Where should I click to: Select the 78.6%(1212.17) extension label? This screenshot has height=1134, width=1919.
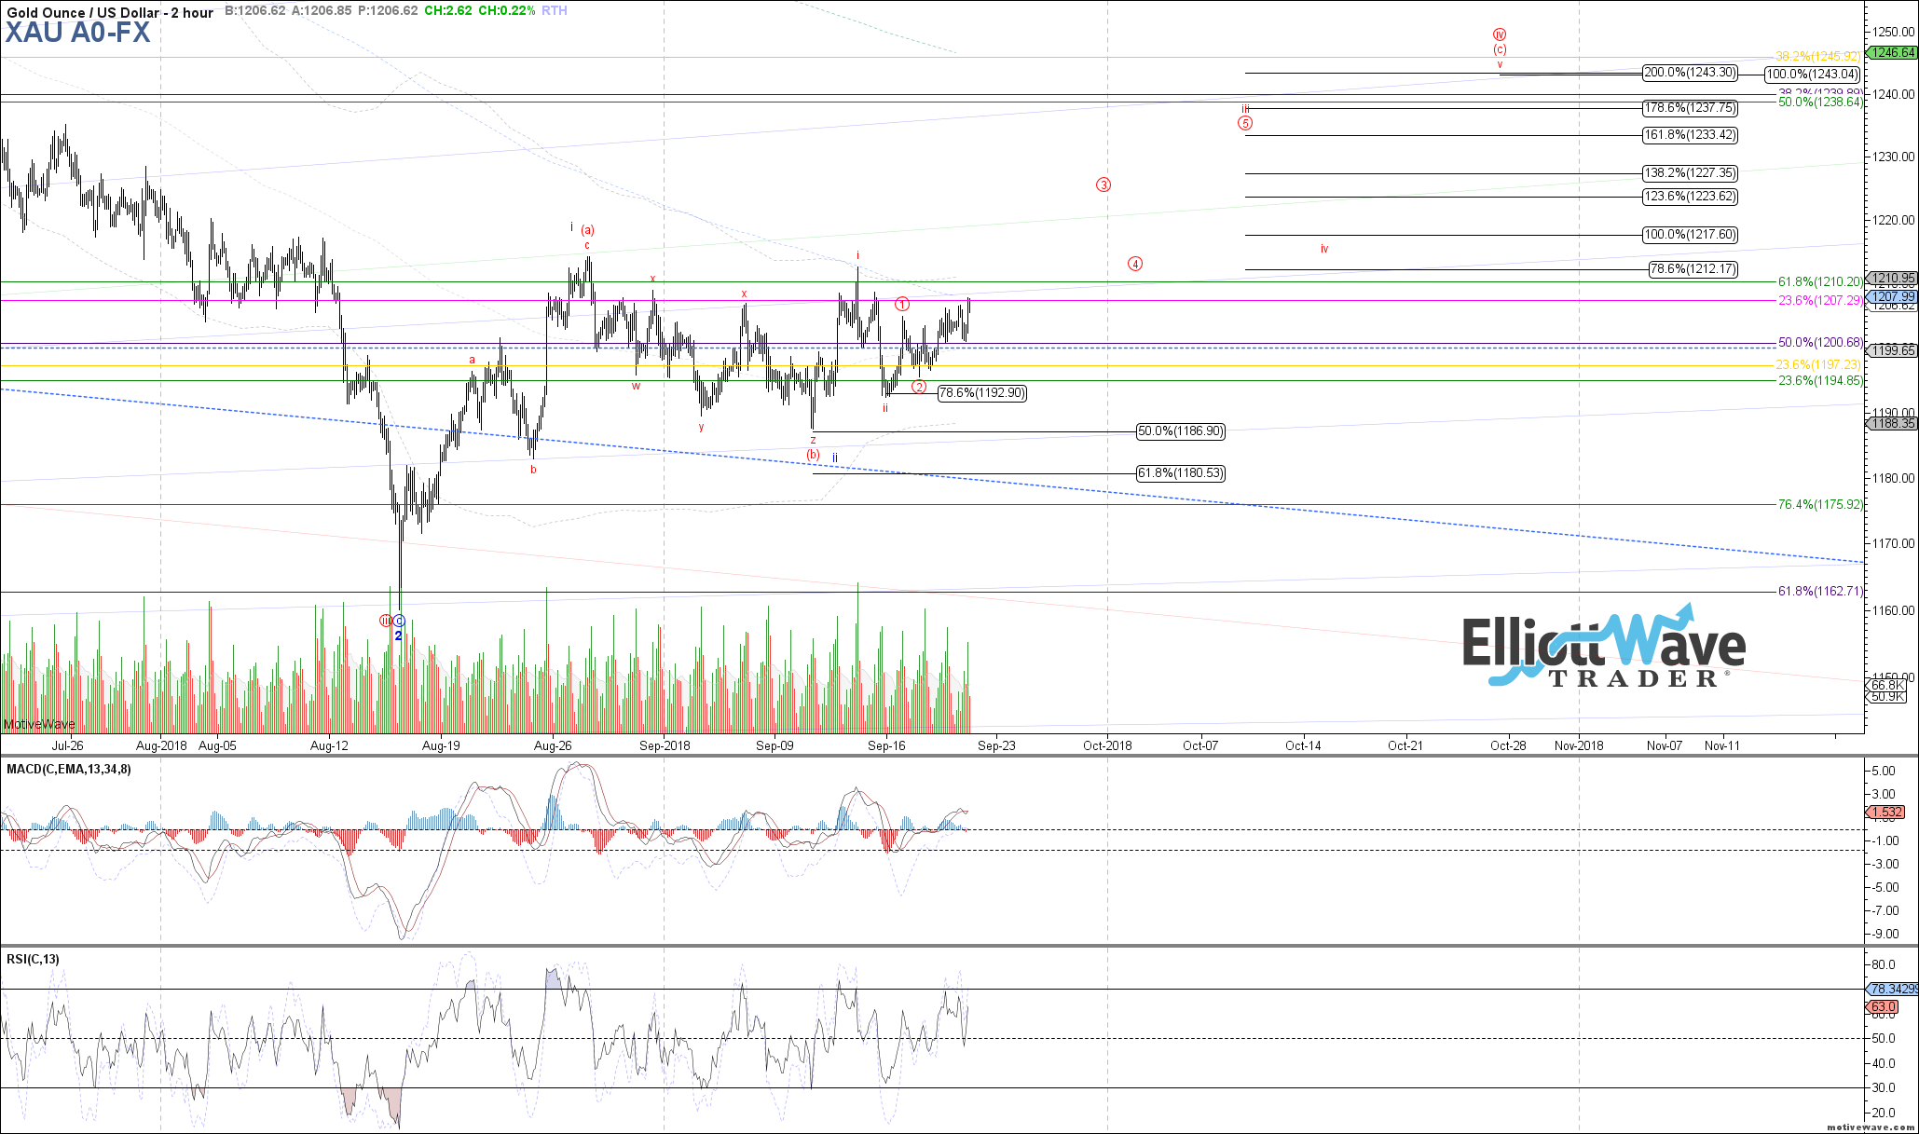click(1693, 269)
